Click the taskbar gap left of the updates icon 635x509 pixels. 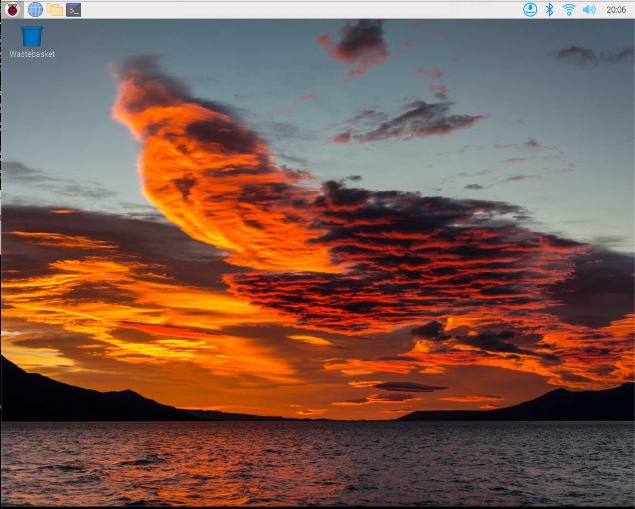click(497, 9)
